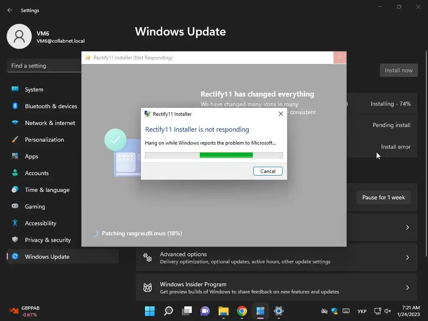Open the System settings icon
The image size is (428, 321).
[x=15, y=89]
